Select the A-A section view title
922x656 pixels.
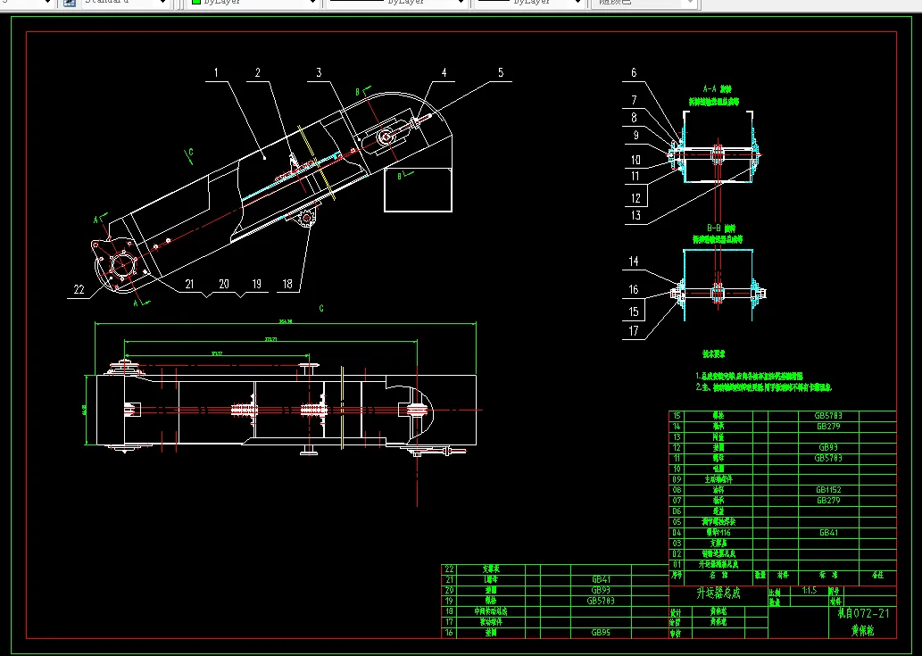(717, 89)
